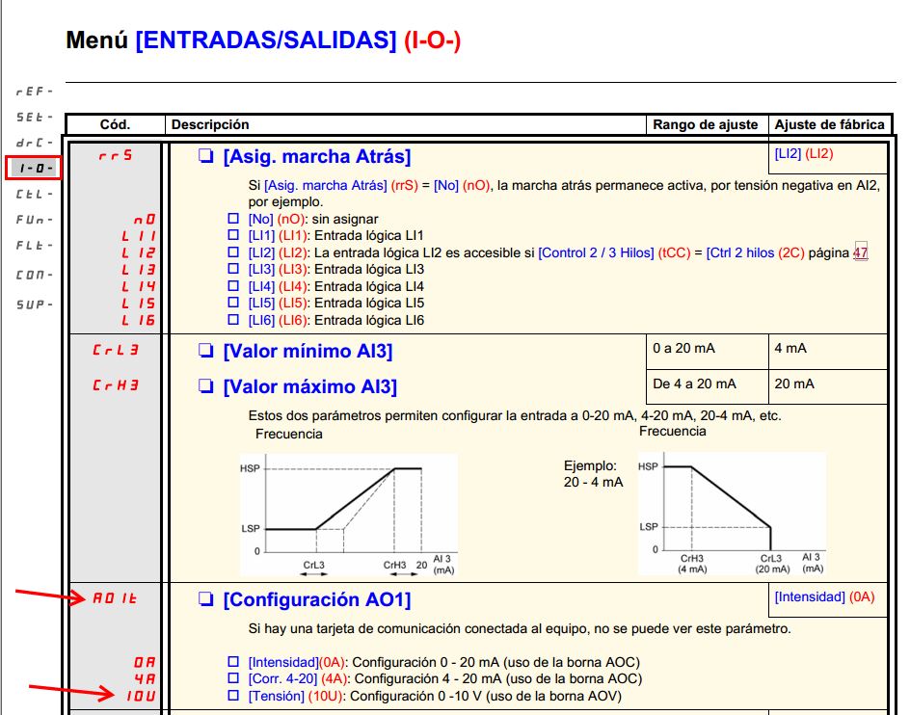Follow the page 47 link
Viewport: 910px width, 715px height.
pos(860,253)
